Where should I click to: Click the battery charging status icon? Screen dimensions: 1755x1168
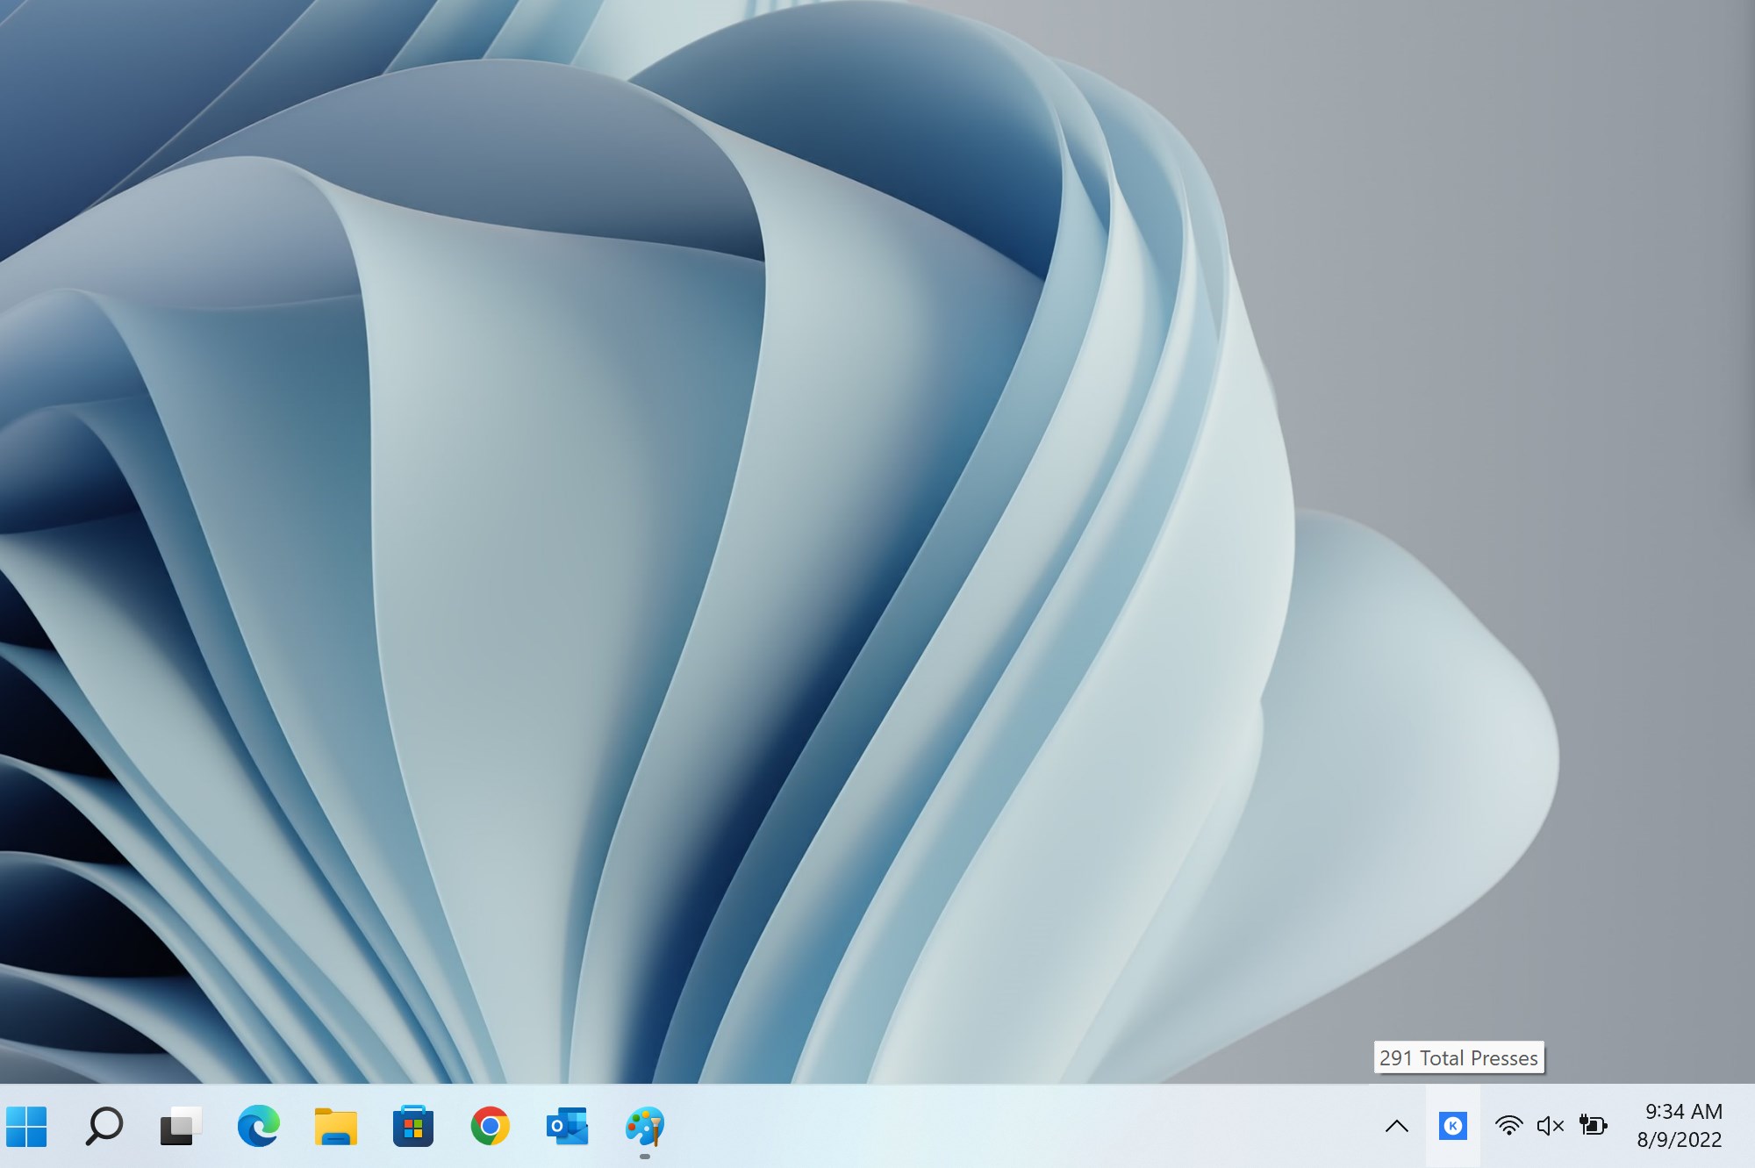click(1593, 1125)
